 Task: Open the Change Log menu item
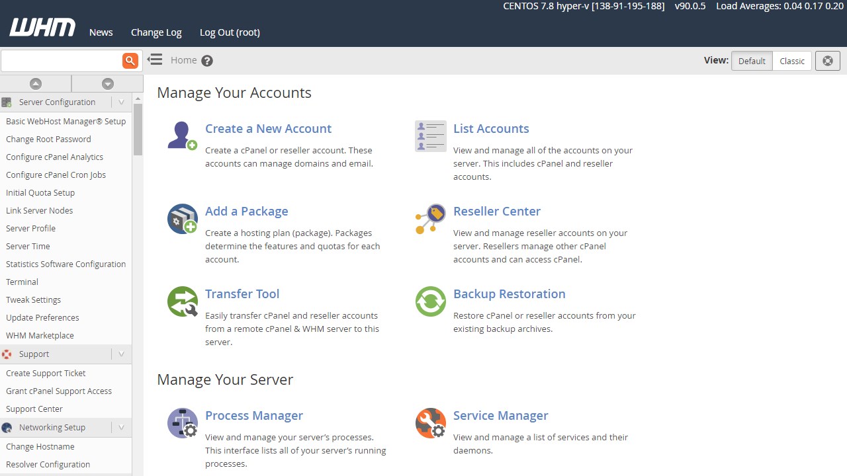tap(156, 32)
